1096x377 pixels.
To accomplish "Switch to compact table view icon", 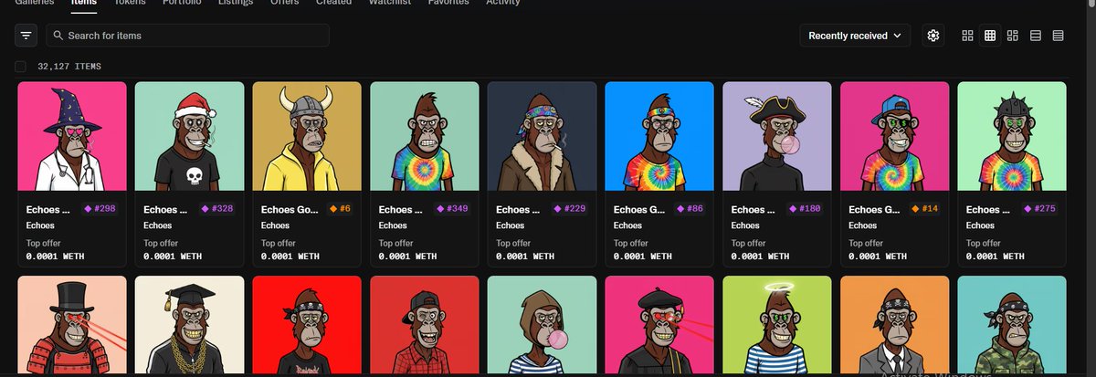I will click(1059, 36).
